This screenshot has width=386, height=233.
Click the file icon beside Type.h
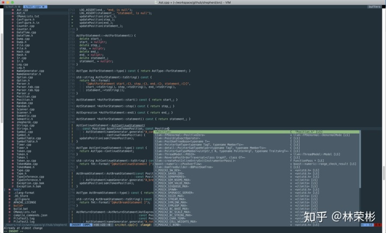pos(13,174)
